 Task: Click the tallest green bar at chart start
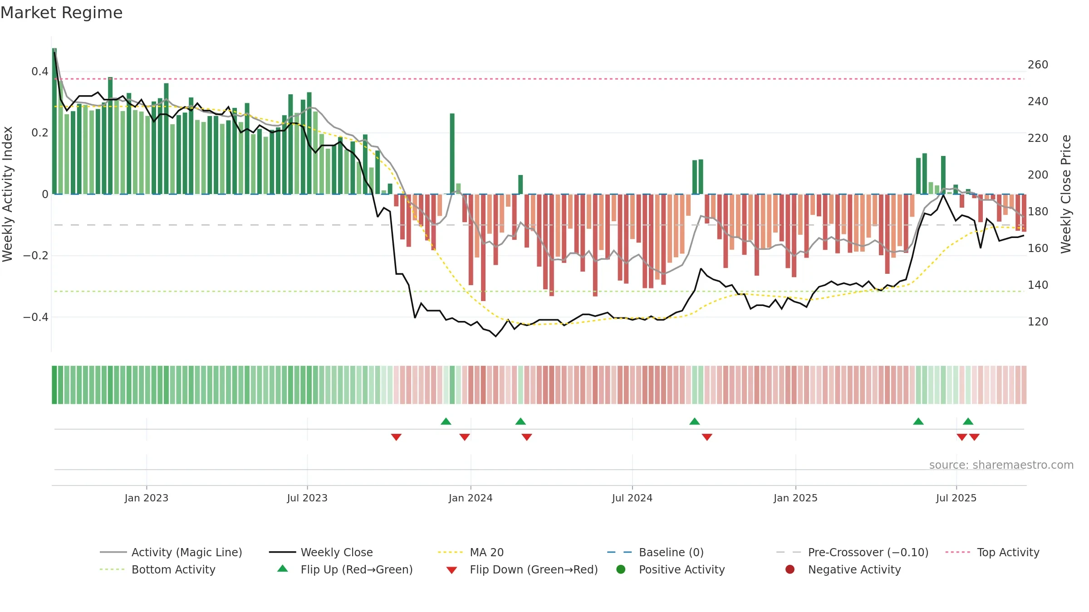(54, 121)
